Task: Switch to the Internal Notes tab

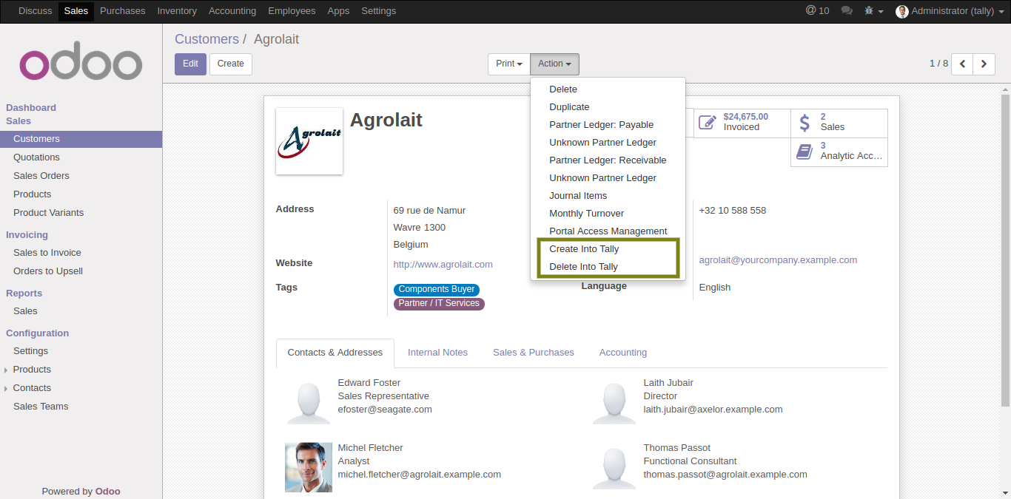Action: (437, 353)
